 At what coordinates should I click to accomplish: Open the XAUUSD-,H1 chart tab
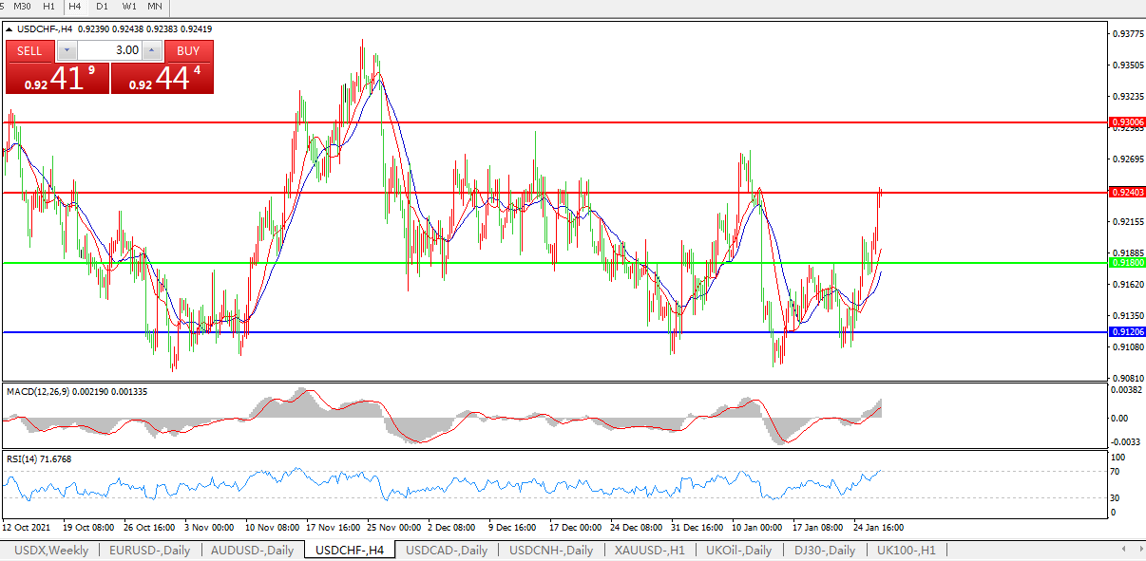coord(649,551)
